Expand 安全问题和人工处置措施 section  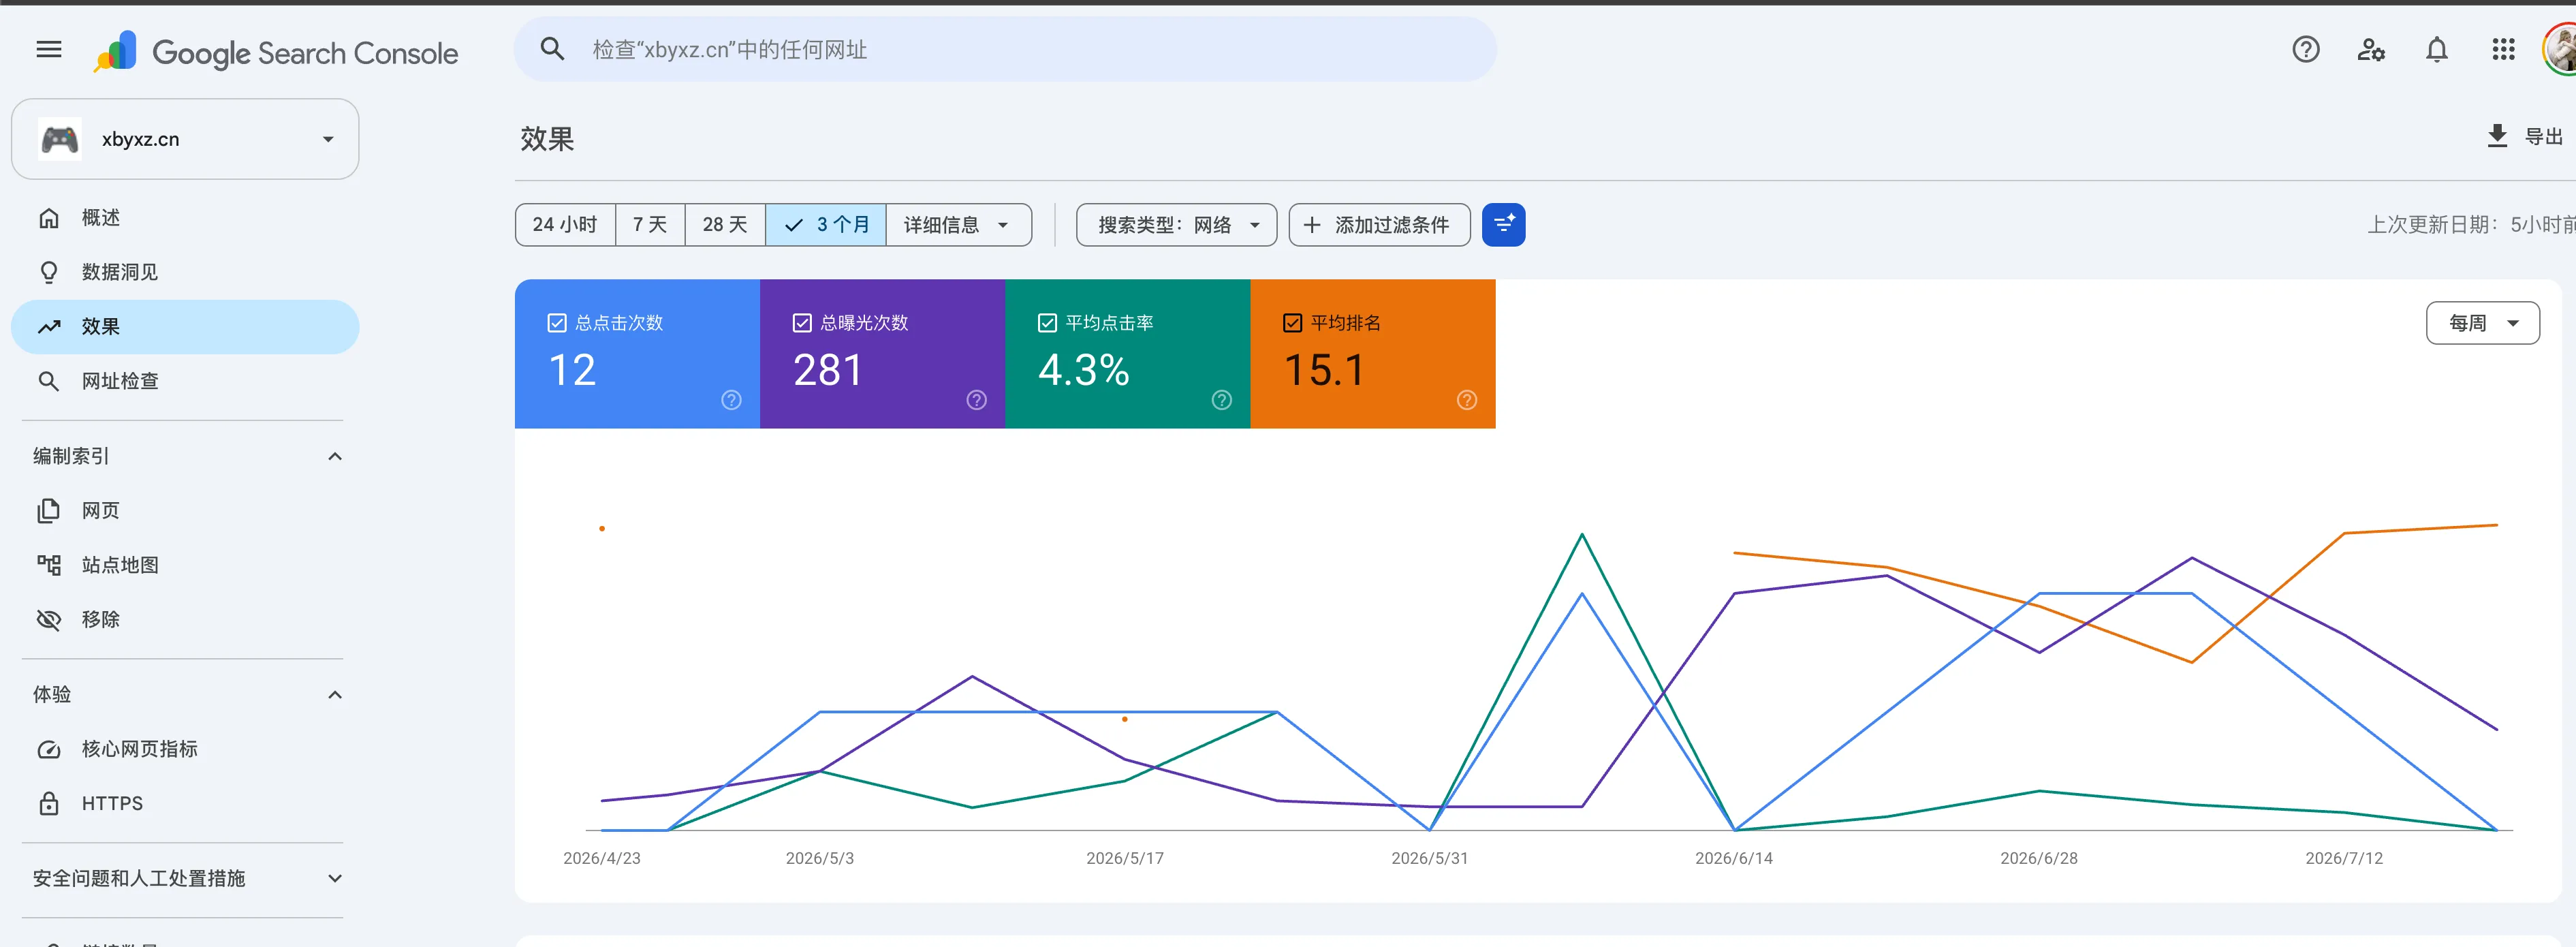[335, 878]
